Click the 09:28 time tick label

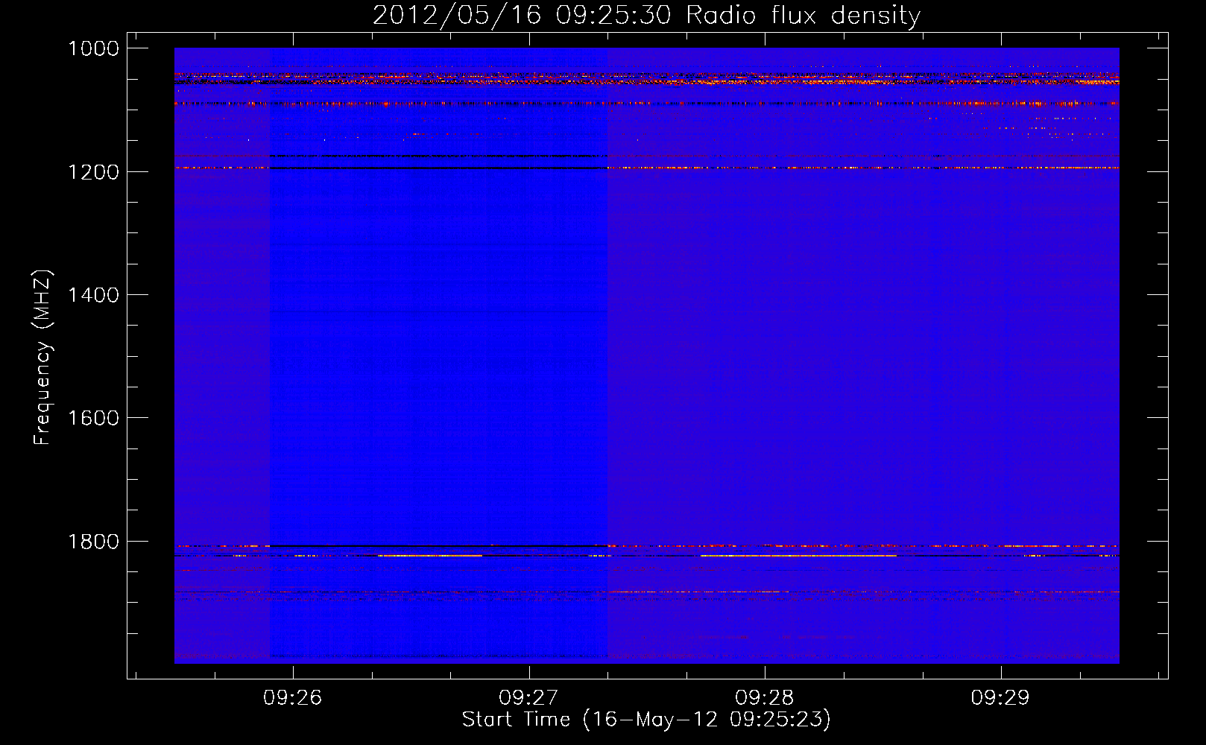[x=765, y=697]
